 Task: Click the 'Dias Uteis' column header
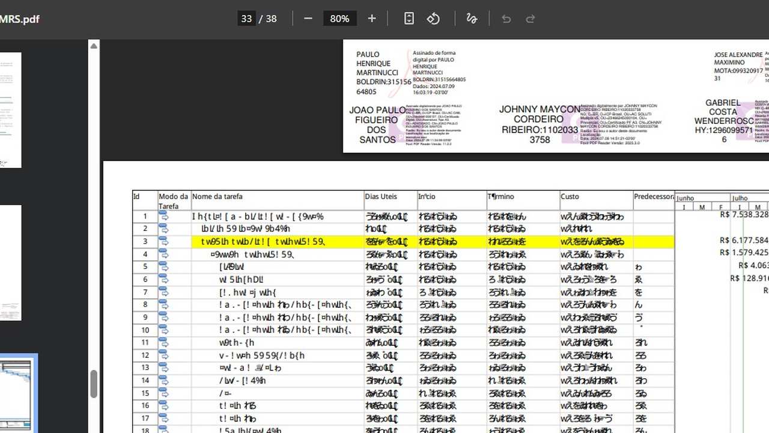tap(381, 197)
